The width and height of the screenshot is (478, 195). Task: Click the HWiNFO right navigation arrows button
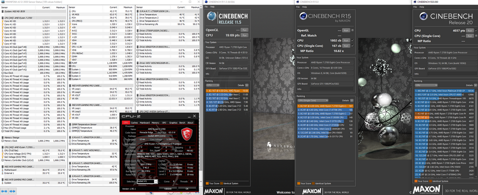13,192
